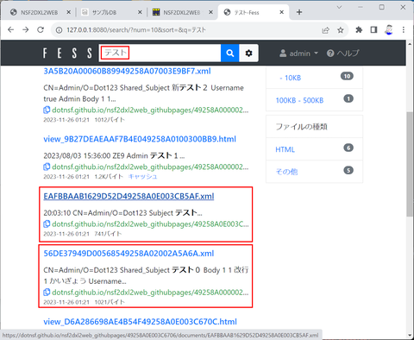Click the page vertical scrollbar thumb

click(x=410, y=164)
